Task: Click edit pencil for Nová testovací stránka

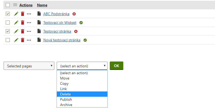Action: [x=16, y=40]
